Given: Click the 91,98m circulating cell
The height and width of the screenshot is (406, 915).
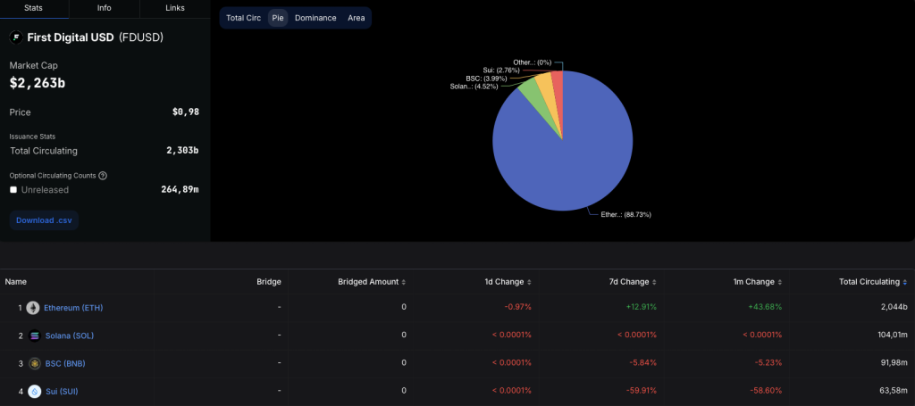Looking at the screenshot, I should click(894, 363).
